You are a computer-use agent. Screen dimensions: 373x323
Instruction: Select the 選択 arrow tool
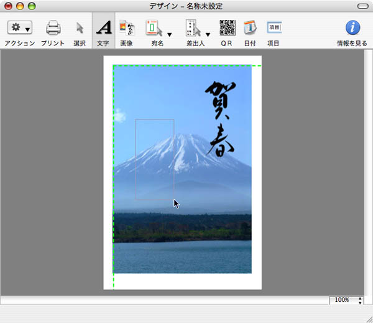tap(80, 28)
